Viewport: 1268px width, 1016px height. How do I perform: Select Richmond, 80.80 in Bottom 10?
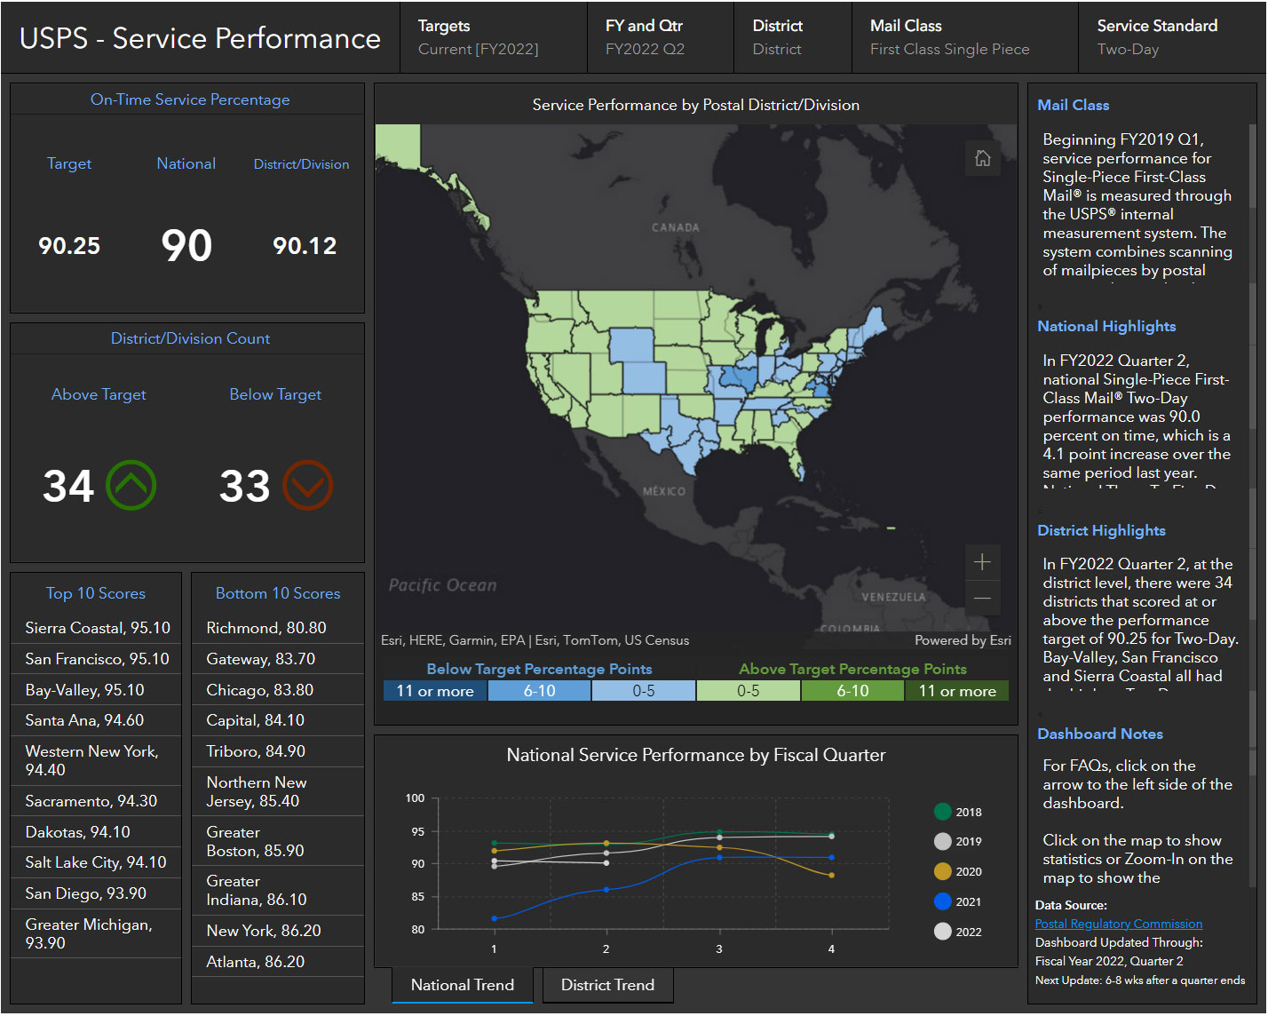point(278,628)
